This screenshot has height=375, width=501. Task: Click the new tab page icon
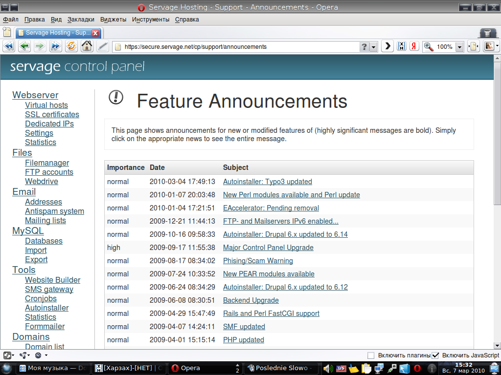tap(7, 32)
